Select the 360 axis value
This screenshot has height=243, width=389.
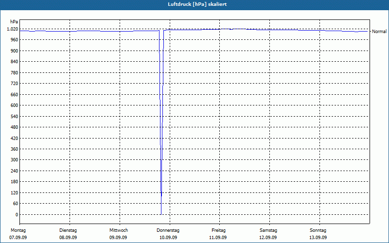point(15,149)
